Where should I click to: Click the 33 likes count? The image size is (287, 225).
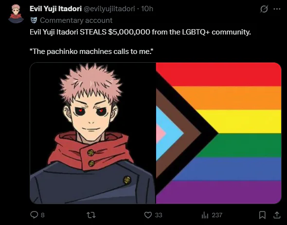pos(159,215)
